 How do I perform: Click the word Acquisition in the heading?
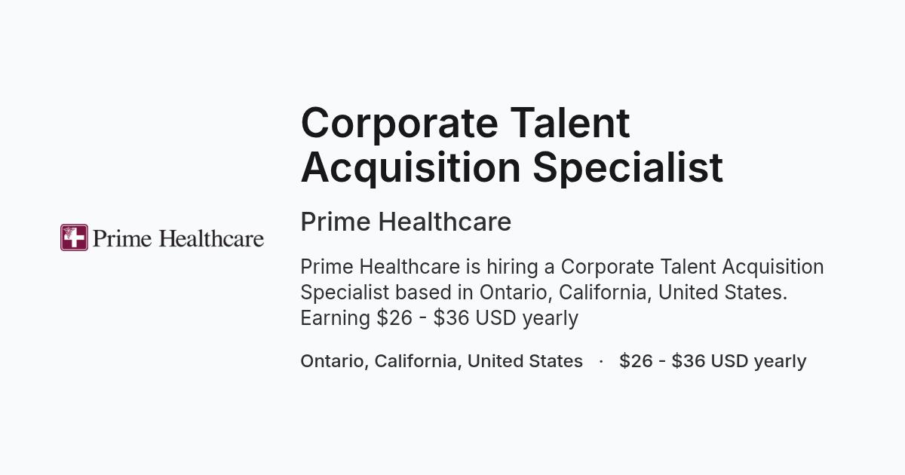click(410, 168)
